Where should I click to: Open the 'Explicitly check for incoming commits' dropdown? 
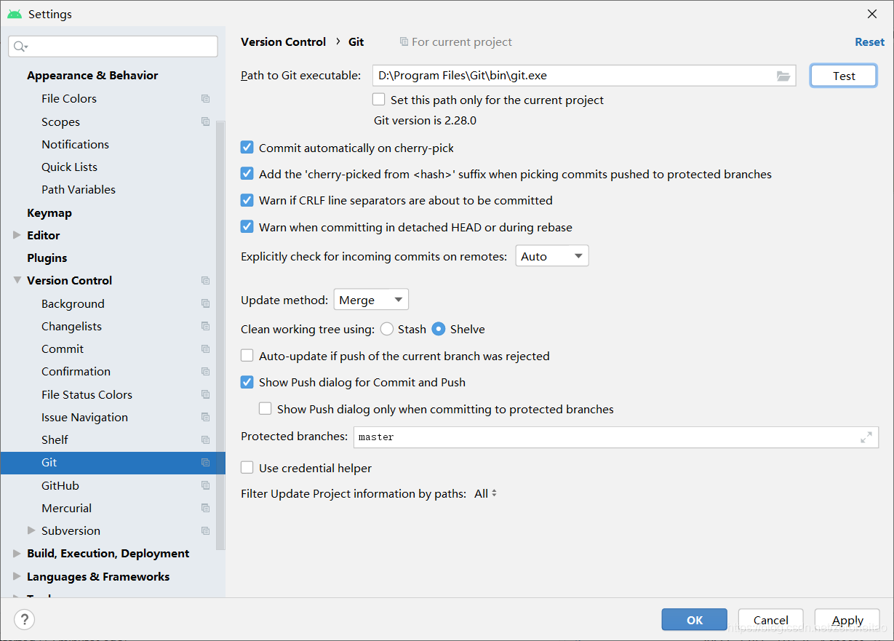(x=551, y=255)
